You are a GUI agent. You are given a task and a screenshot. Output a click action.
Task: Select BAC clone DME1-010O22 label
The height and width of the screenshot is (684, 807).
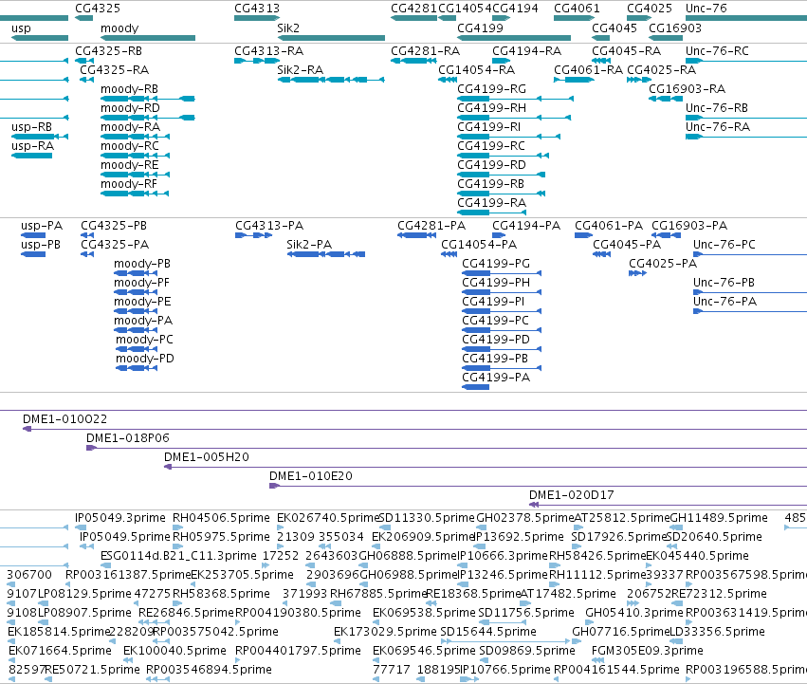(x=64, y=419)
